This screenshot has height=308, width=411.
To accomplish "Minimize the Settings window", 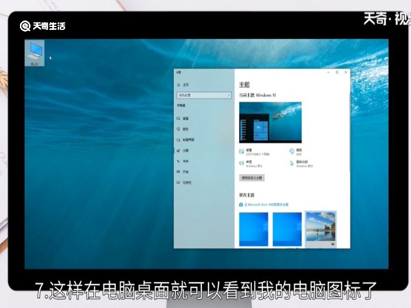I will coord(328,72).
